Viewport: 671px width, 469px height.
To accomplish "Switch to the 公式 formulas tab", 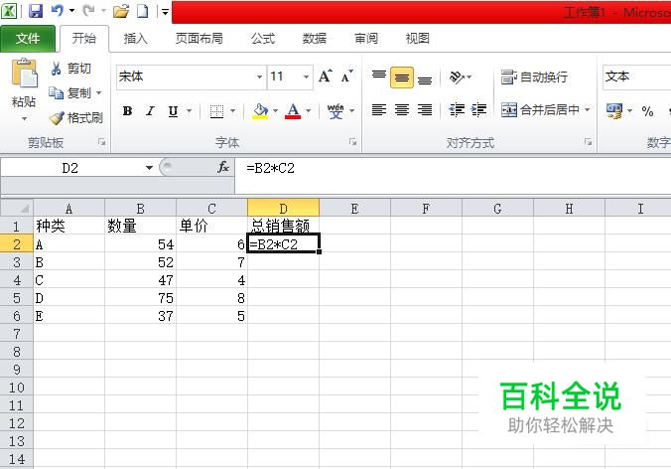I will click(263, 39).
